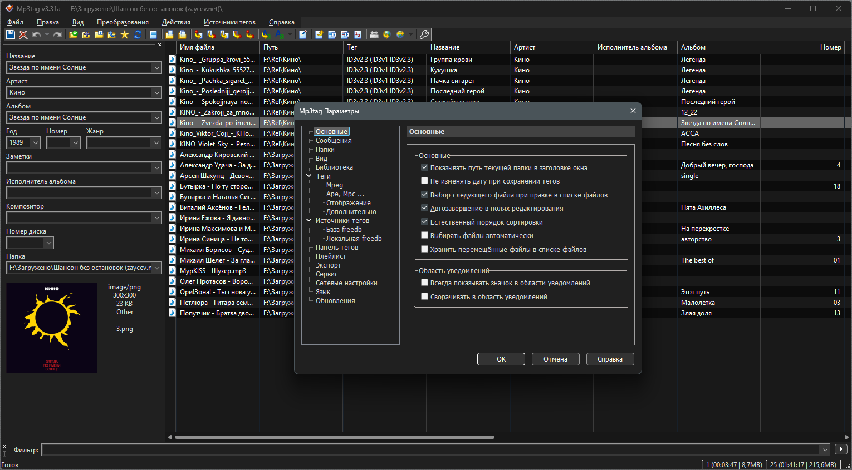Click the Undo arrow icon in toolbar
The image size is (852, 470).
[x=36, y=34]
